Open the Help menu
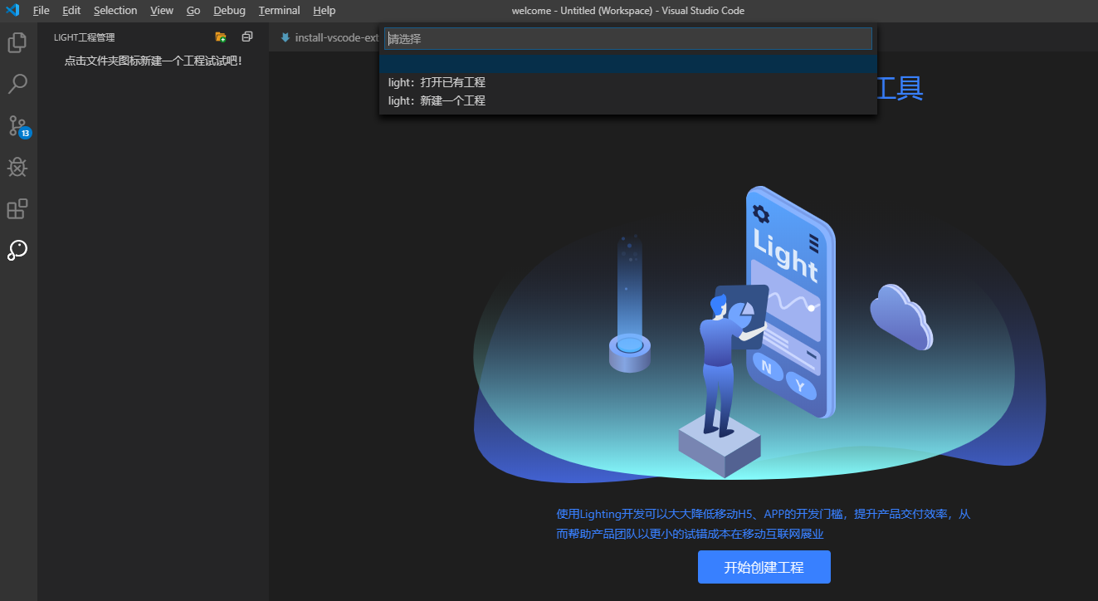This screenshot has height=601, width=1098. 325,11
